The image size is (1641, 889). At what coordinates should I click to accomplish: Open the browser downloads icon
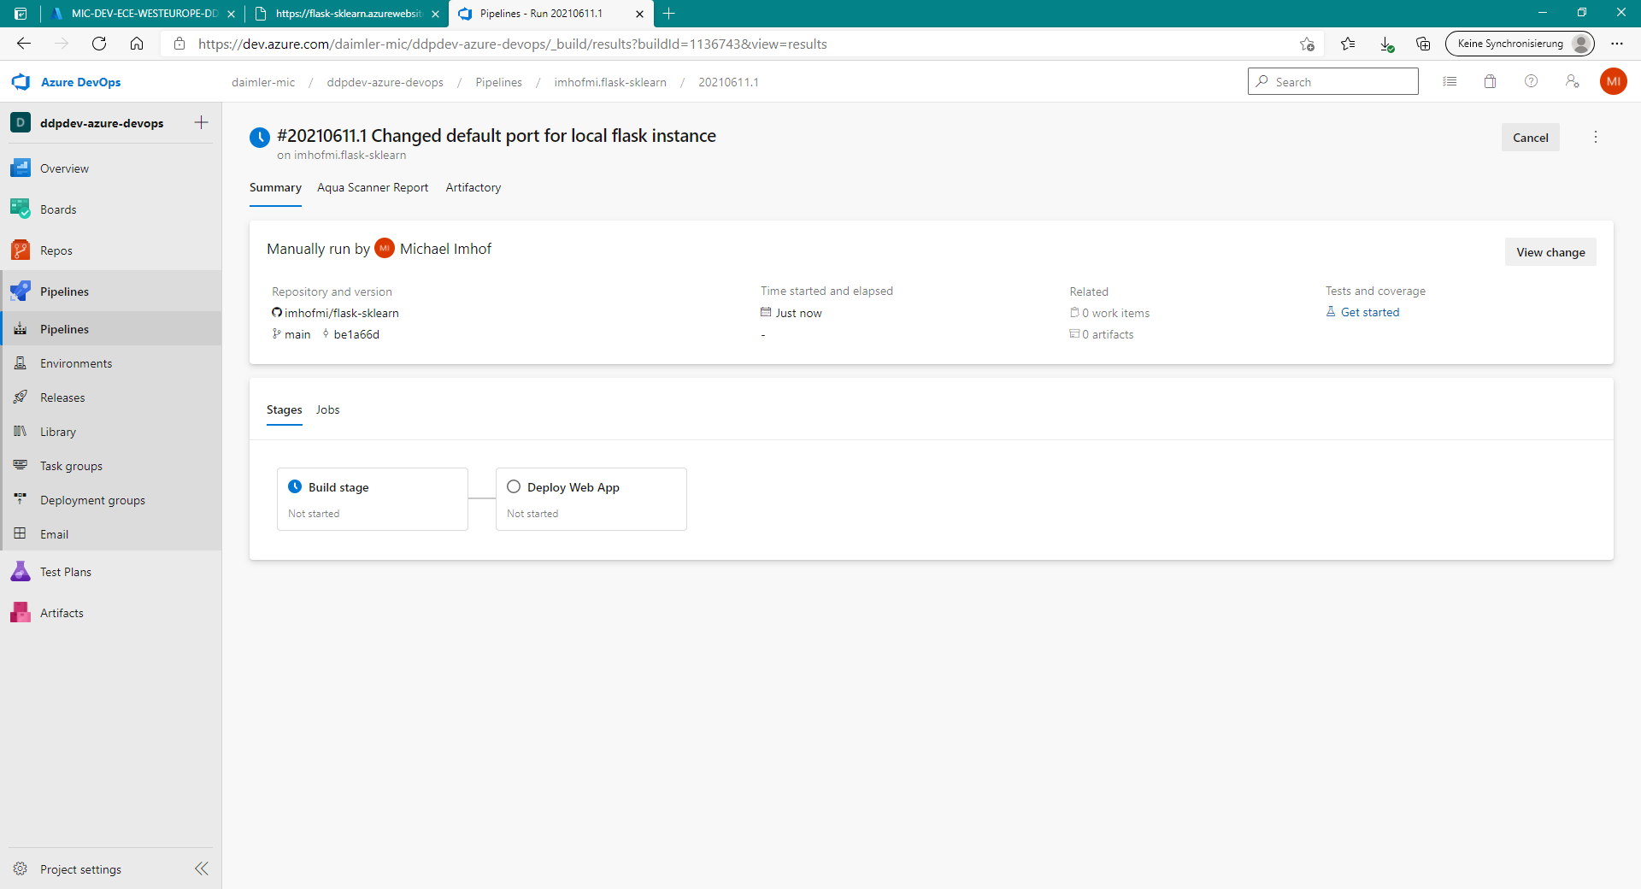point(1385,44)
